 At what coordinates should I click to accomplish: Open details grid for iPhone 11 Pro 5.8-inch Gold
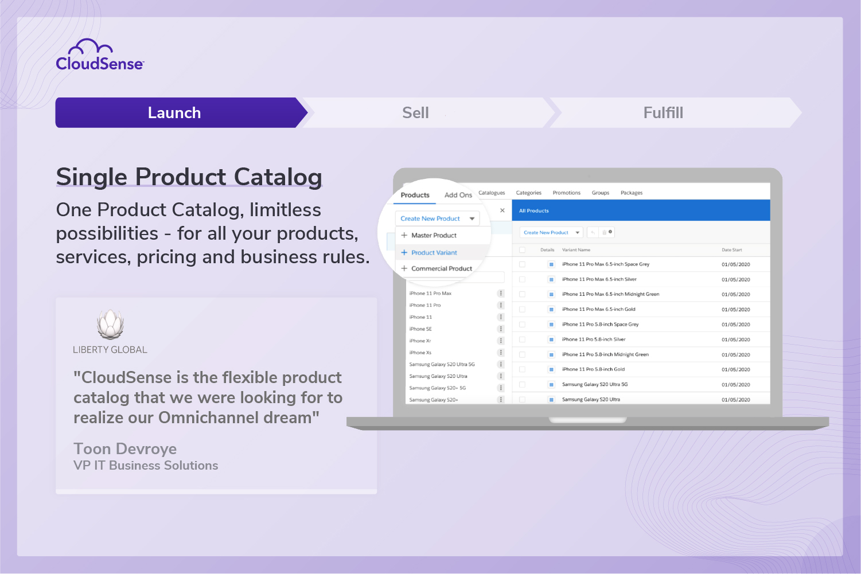(x=551, y=369)
